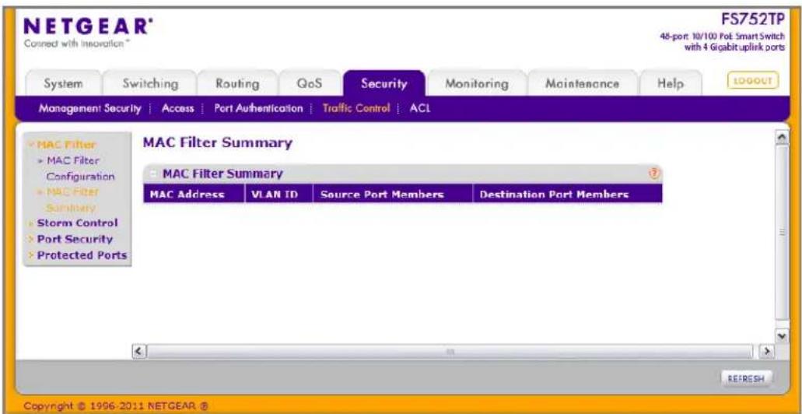Open the System tab
802x414 pixels.
point(64,83)
